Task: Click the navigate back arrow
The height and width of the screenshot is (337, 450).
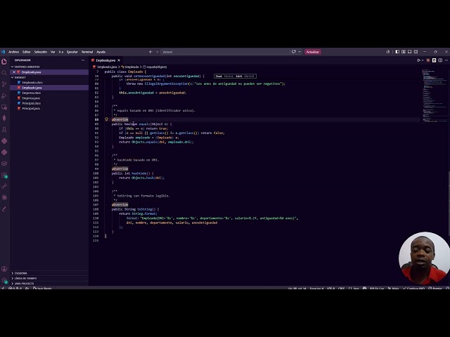Action: [x=150, y=52]
